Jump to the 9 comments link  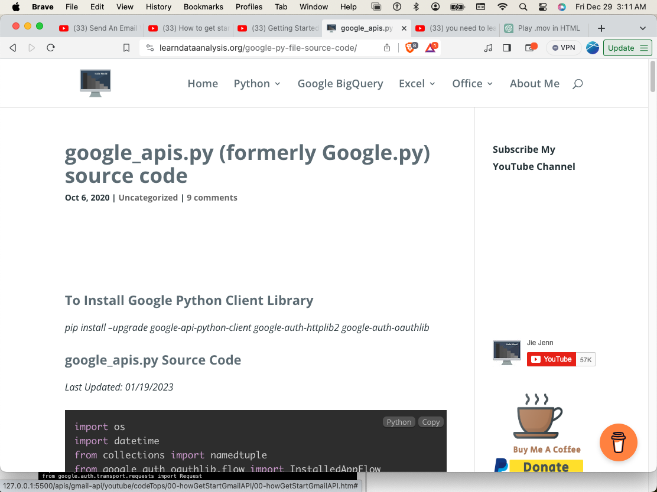click(x=212, y=198)
